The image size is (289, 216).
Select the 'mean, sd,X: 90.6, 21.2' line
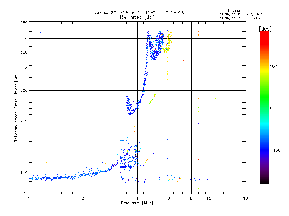(x=240, y=18)
